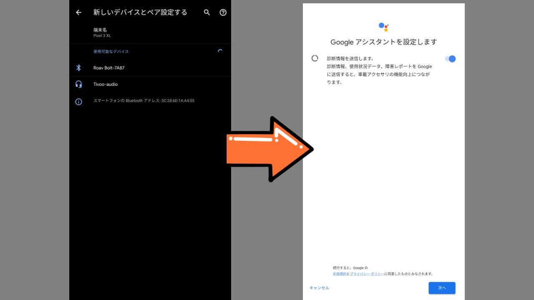The image size is (534, 300).
Task: Open help via the question mark icon
Action: (223, 12)
